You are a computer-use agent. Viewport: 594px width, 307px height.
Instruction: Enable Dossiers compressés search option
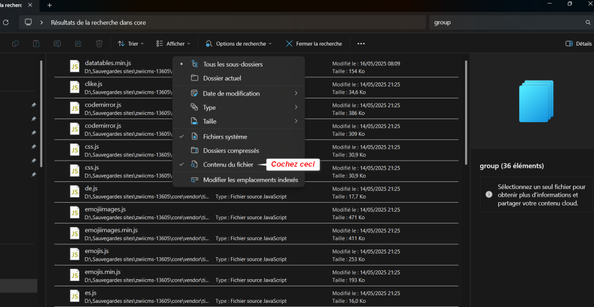[230, 151]
